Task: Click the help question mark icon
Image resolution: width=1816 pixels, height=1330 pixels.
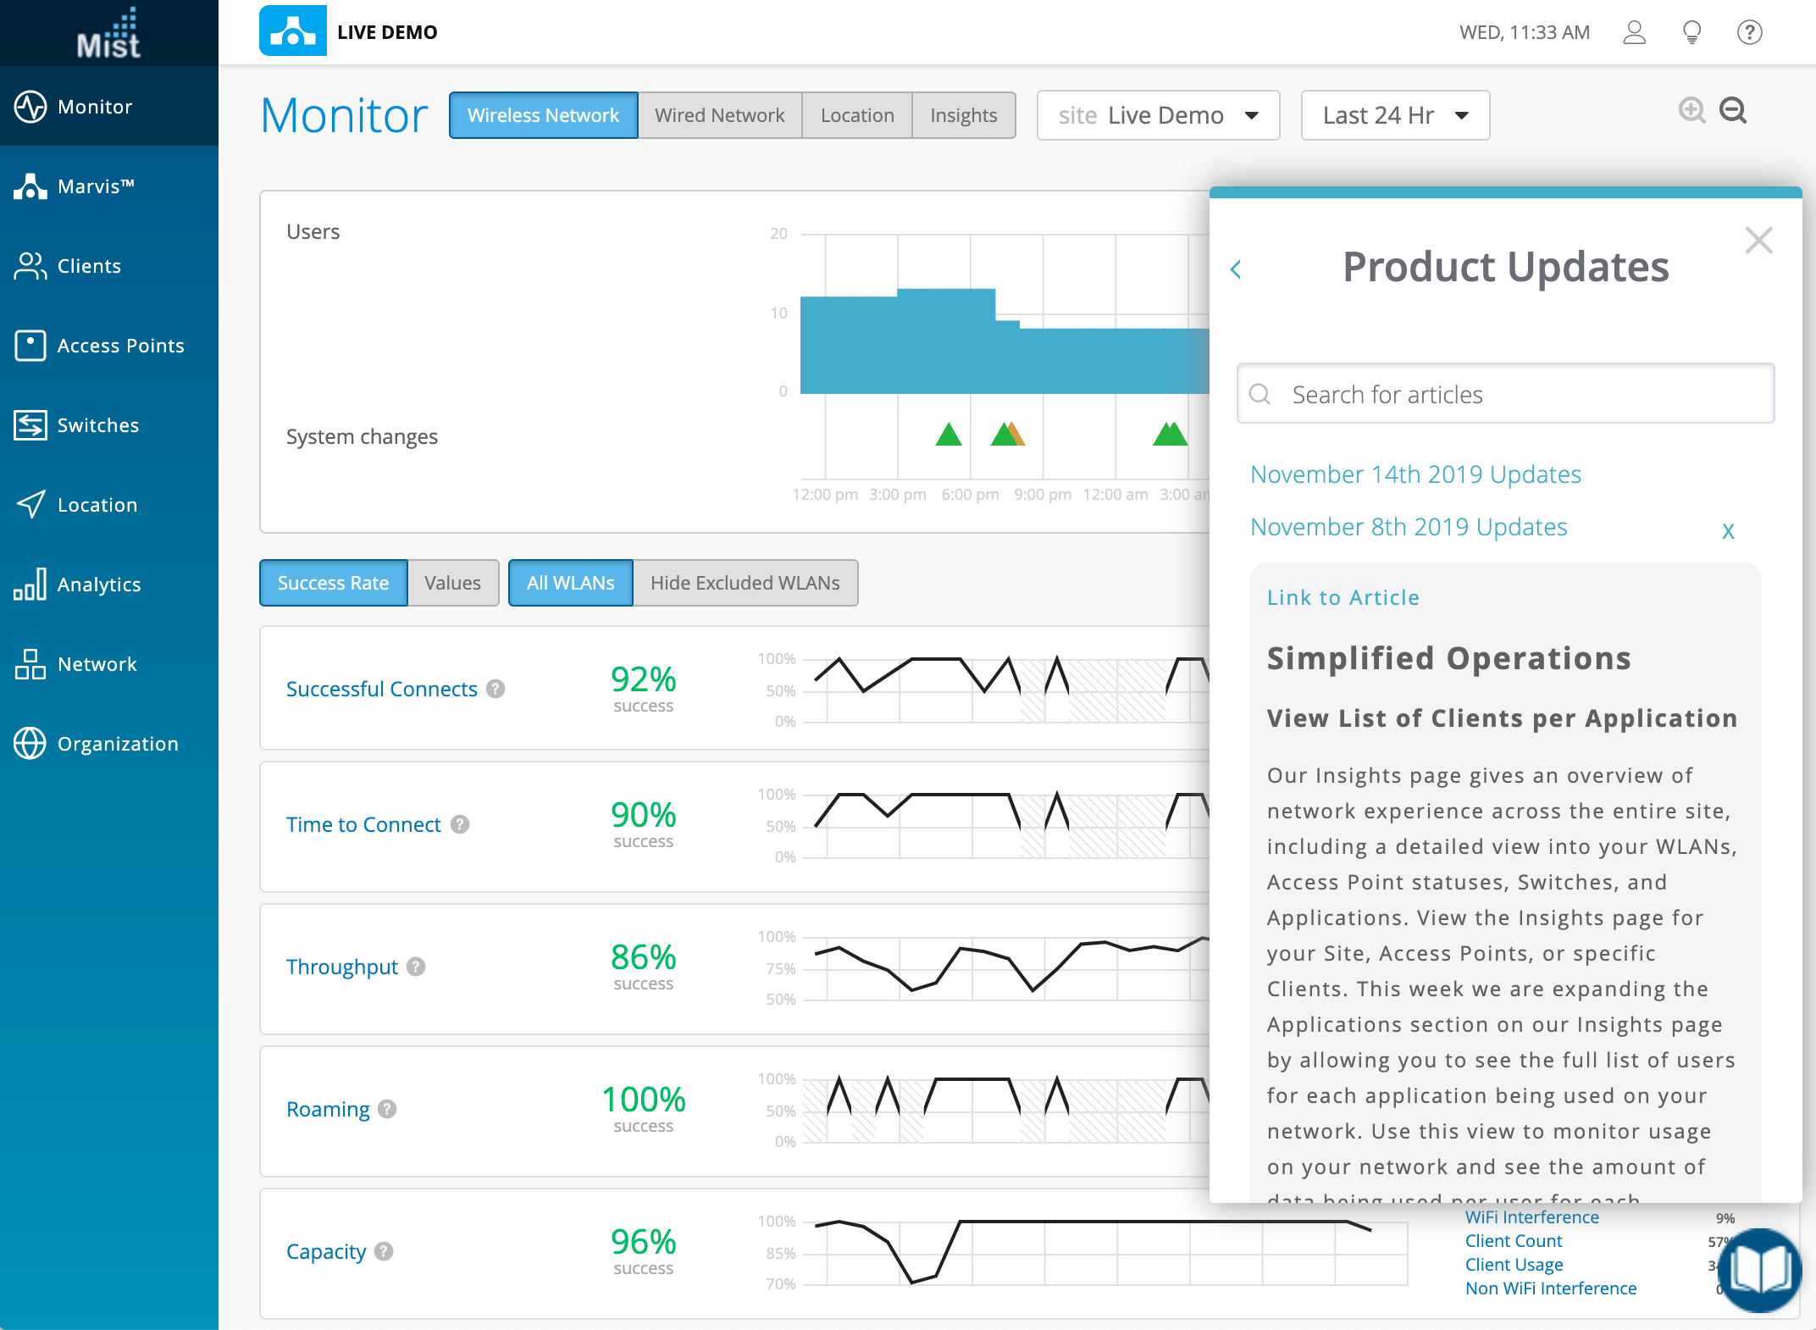Action: point(1749,32)
